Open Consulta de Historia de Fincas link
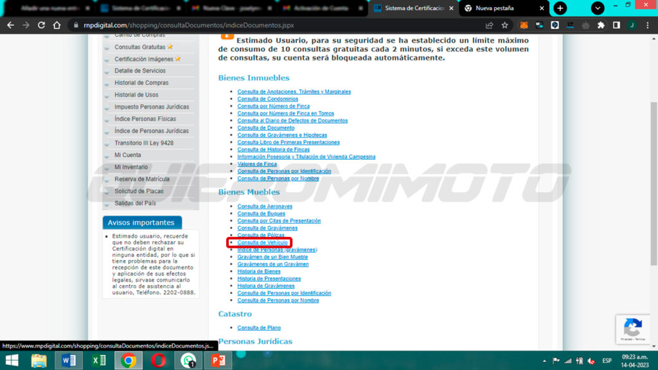658x370 pixels. pyautogui.click(x=274, y=149)
